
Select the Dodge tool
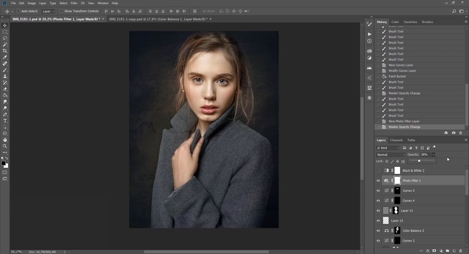click(5, 108)
